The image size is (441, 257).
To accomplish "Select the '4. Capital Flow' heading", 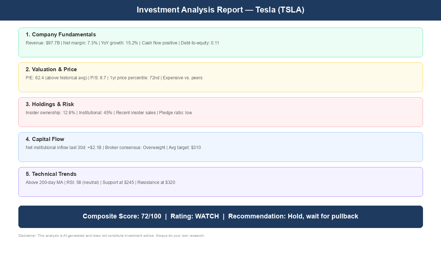I will tap(45, 139).
